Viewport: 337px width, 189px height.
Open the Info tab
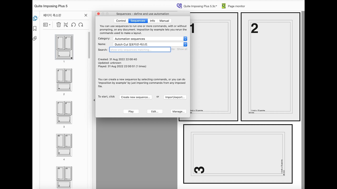click(152, 21)
